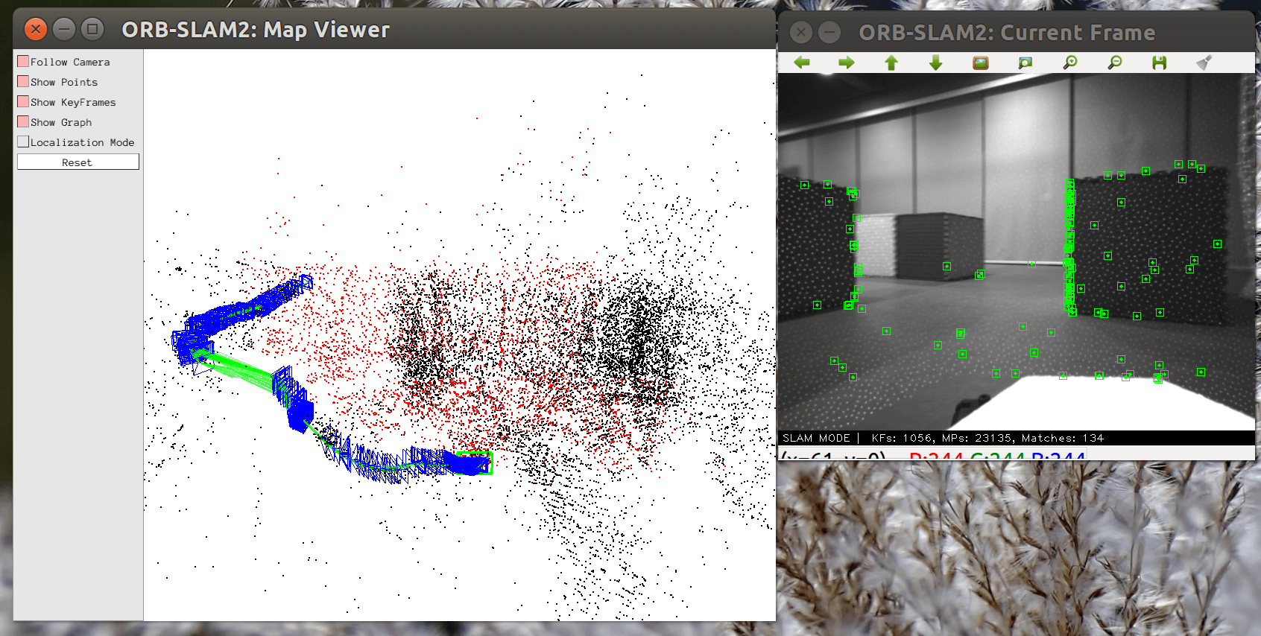
Task: Click the Map Viewer 3D point cloud canvas
Action: [459, 335]
